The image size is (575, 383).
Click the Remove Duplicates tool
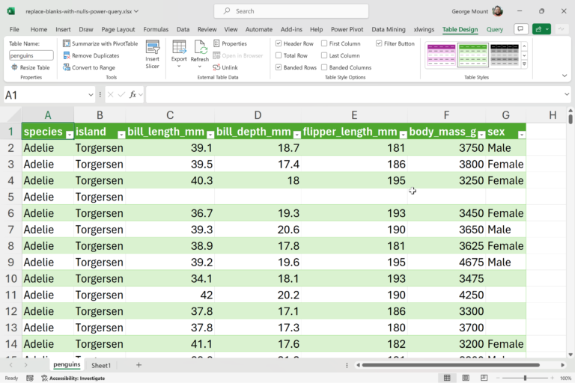pos(91,55)
